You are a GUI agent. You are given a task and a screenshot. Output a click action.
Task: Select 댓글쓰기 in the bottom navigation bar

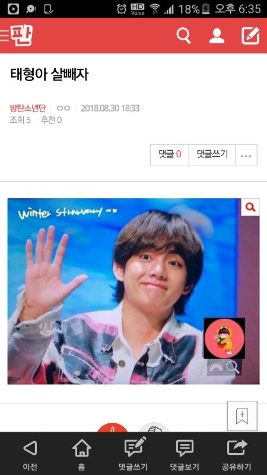(133, 454)
